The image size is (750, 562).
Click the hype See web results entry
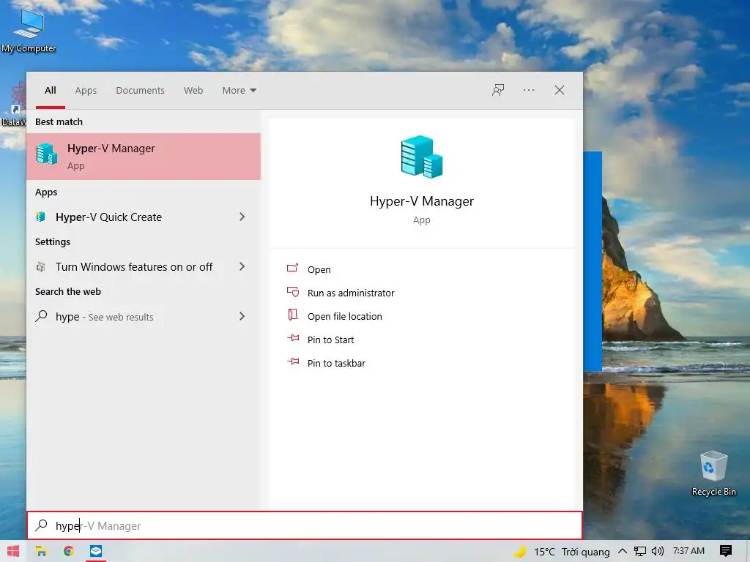[144, 316]
